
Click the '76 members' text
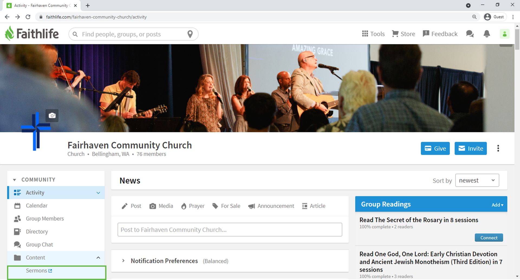(x=151, y=154)
